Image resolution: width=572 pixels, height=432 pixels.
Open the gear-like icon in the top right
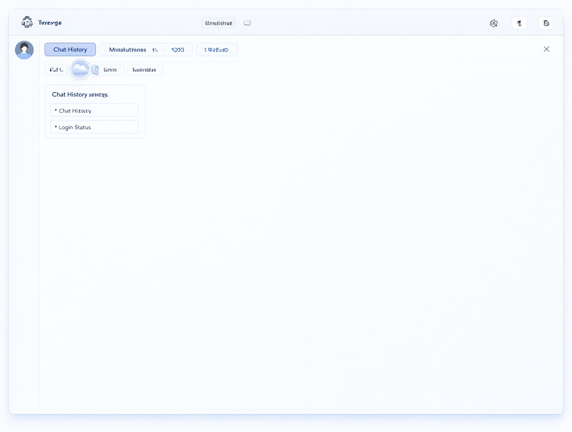click(494, 23)
